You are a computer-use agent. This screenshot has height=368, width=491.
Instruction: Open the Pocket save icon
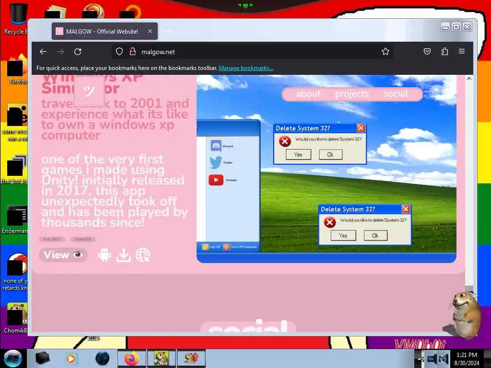[427, 51]
